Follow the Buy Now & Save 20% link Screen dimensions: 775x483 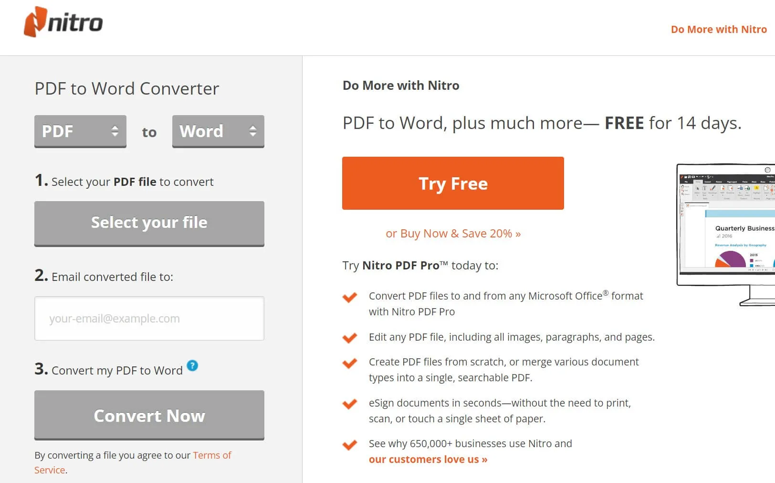[453, 234]
